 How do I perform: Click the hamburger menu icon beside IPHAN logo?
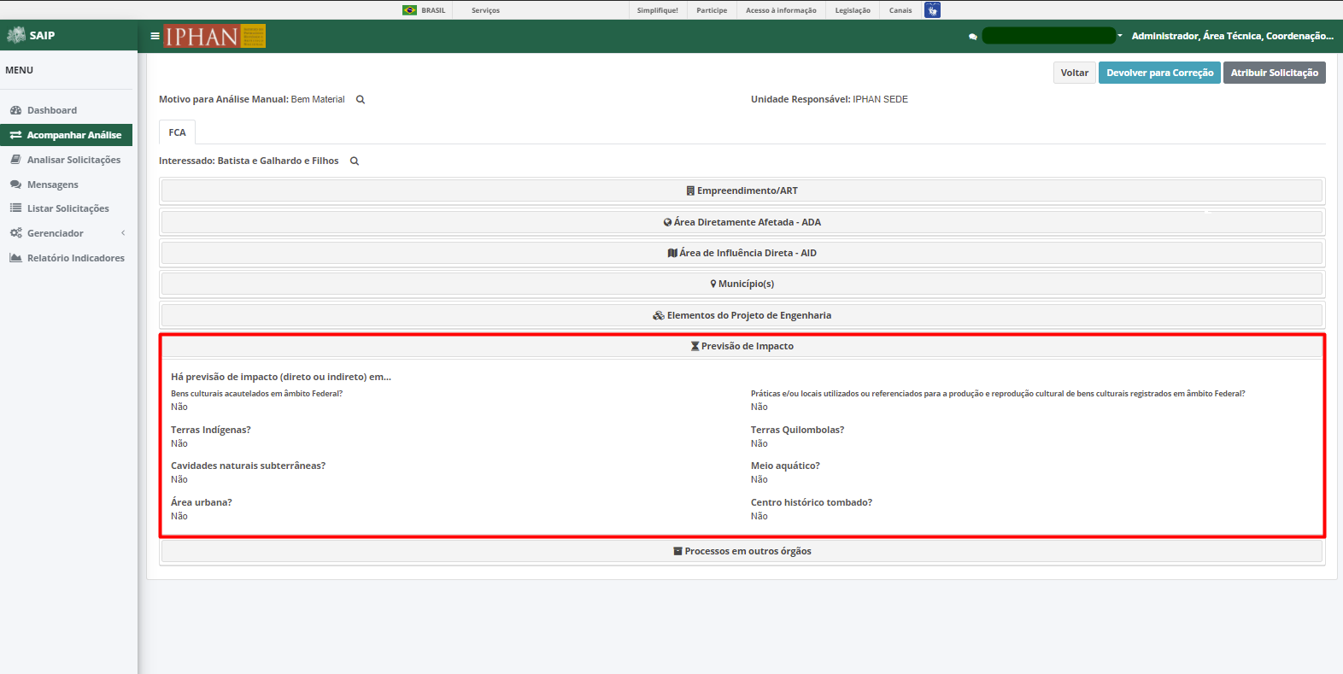point(155,36)
